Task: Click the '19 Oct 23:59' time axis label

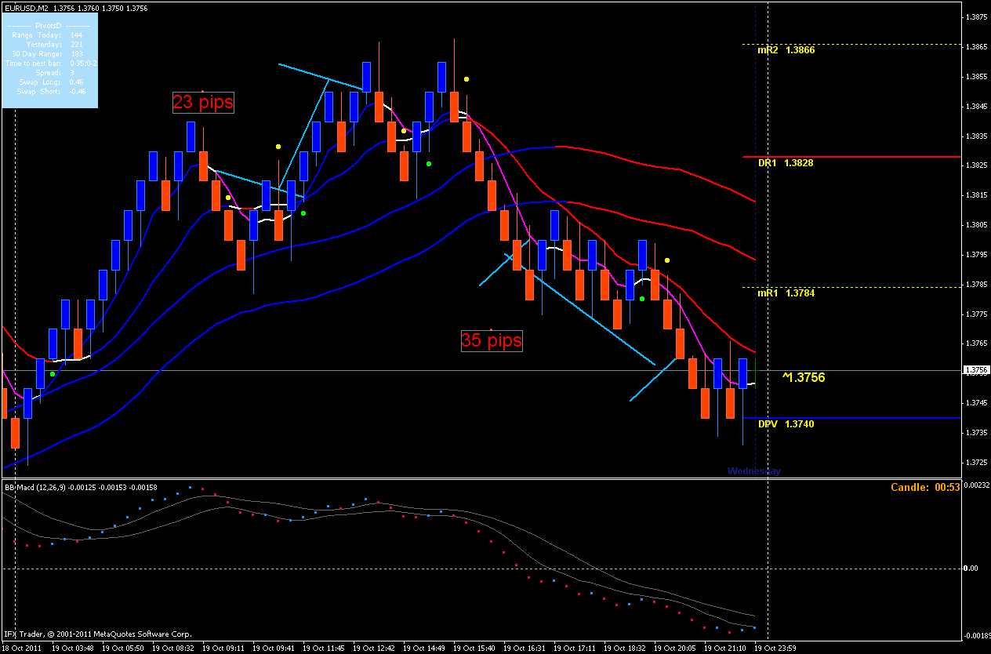Action: click(775, 649)
